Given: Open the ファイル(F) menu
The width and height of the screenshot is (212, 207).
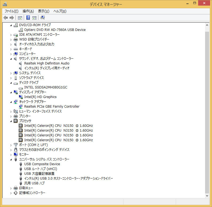Looking at the screenshot, I should click(11, 11).
